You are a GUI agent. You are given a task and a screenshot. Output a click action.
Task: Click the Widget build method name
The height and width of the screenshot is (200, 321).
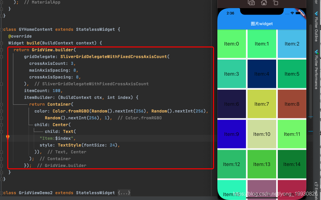tap(33, 43)
